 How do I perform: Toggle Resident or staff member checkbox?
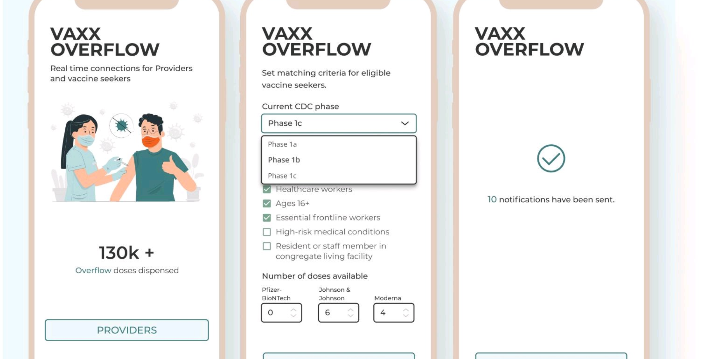(x=266, y=246)
